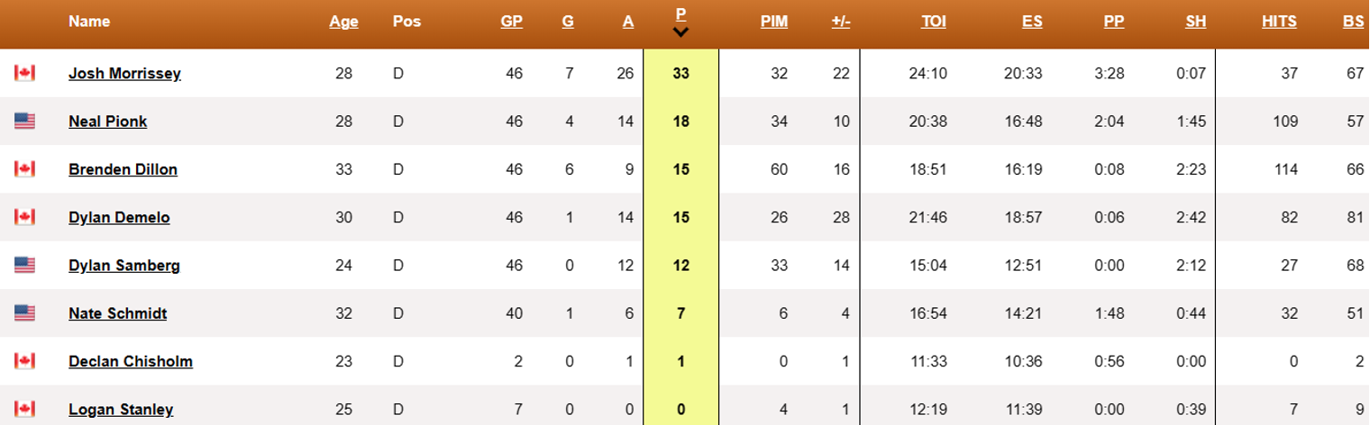Click the US flag beside Neal Pionk
The image size is (1370, 425).
click(24, 121)
